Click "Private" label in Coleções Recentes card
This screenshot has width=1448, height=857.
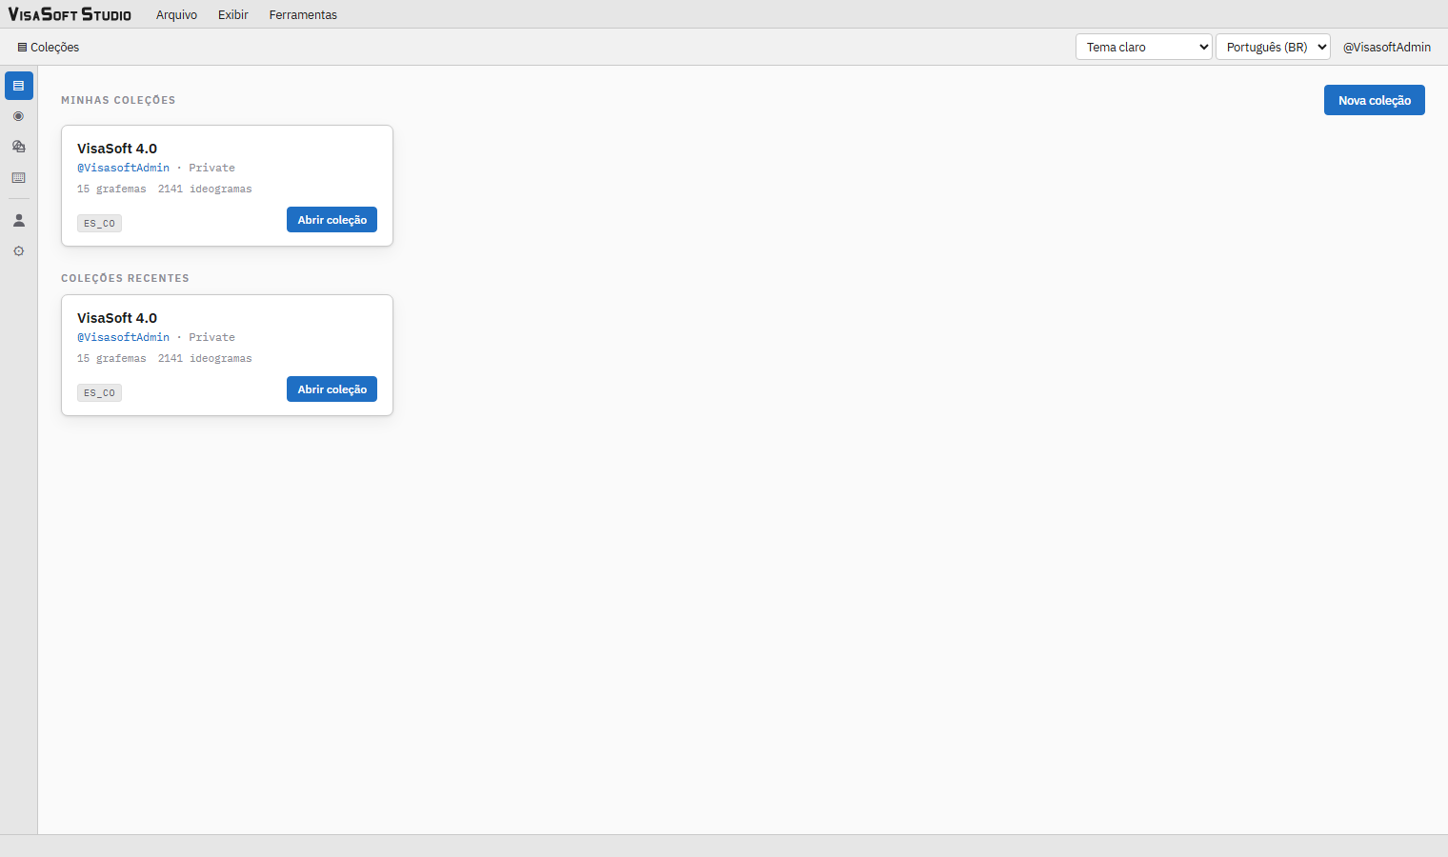pos(211,337)
